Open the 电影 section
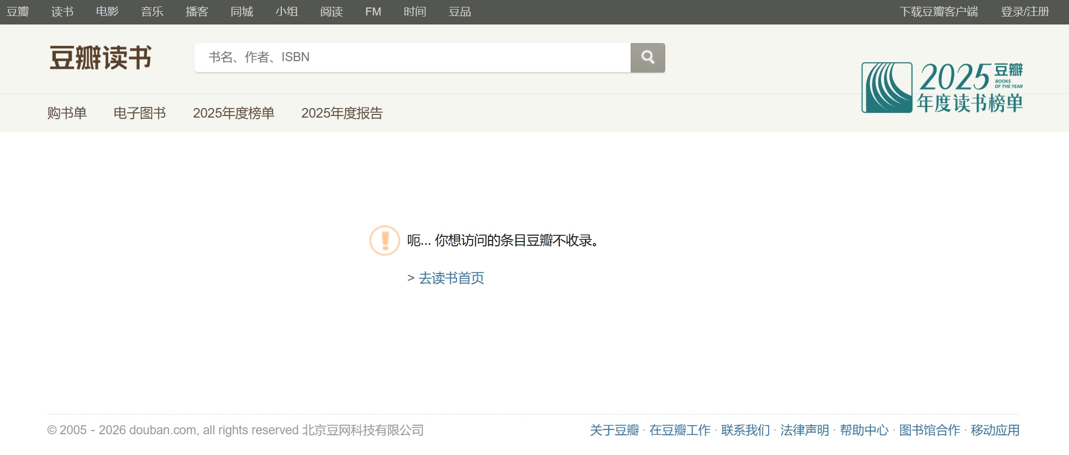The height and width of the screenshot is (455, 1069). click(107, 12)
